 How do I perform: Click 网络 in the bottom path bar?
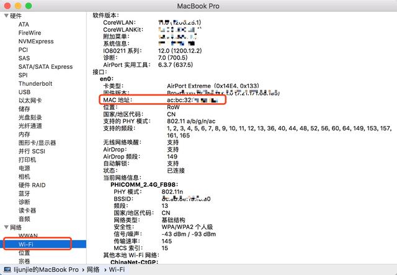click(x=93, y=269)
